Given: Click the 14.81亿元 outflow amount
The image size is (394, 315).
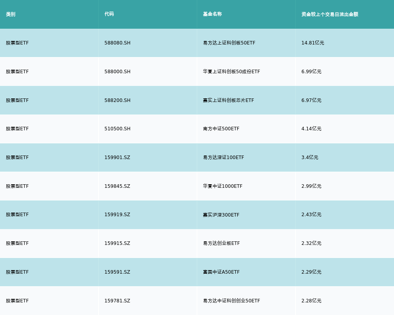Looking at the screenshot, I should (x=313, y=43).
